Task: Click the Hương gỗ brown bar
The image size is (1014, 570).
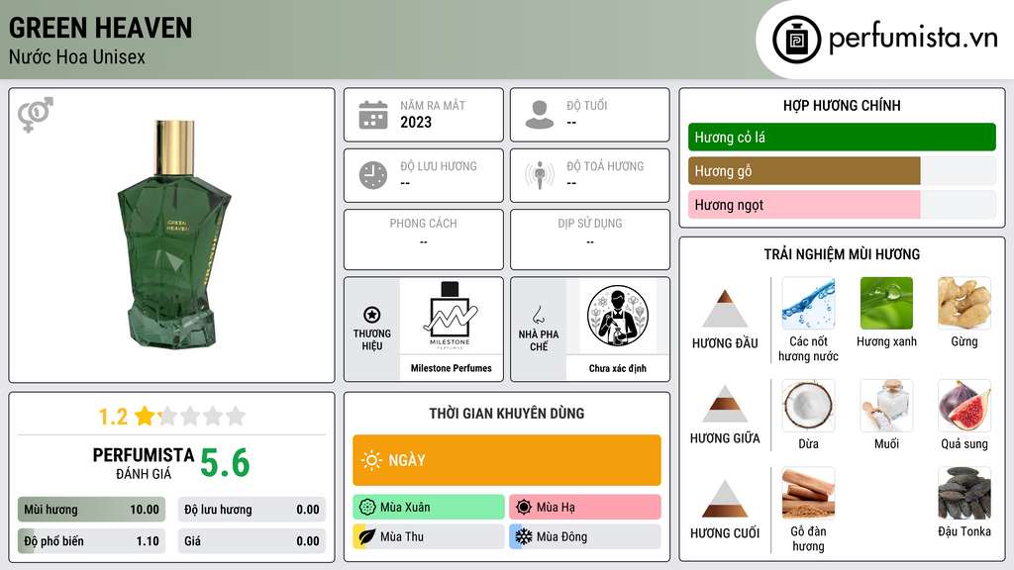Action: point(804,170)
